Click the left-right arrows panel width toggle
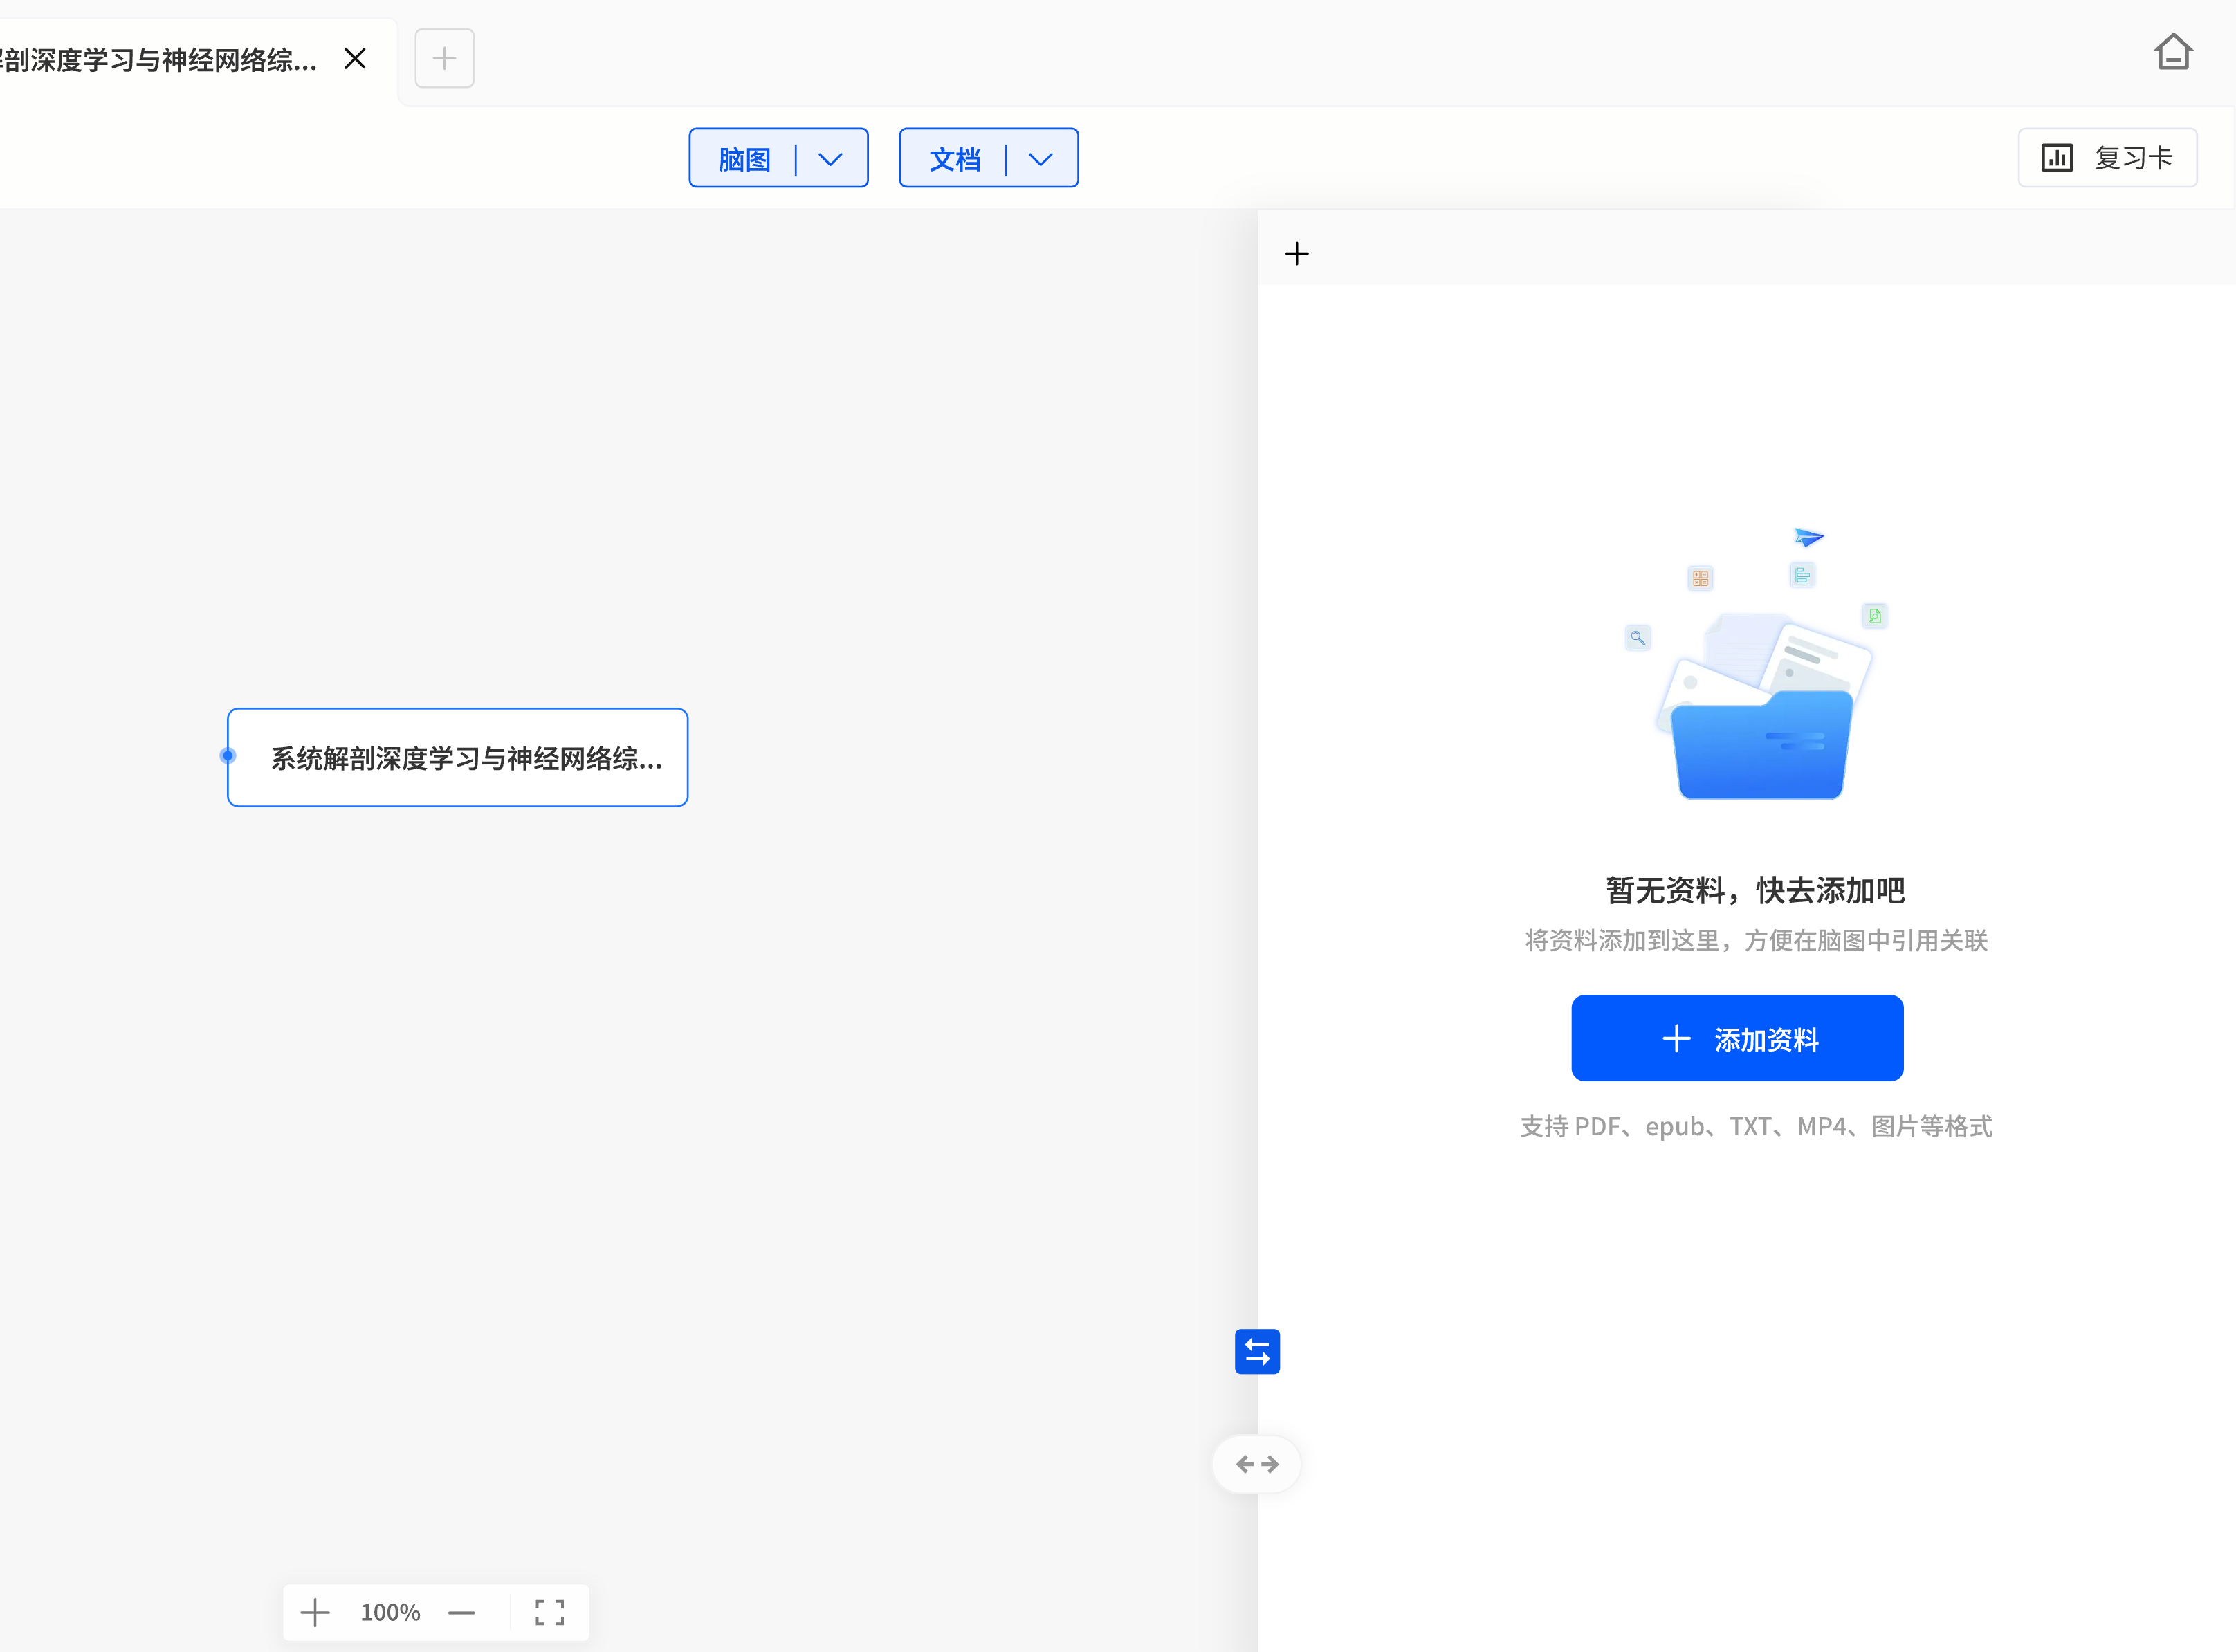Image resolution: width=2236 pixels, height=1652 pixels. 1257,1464
